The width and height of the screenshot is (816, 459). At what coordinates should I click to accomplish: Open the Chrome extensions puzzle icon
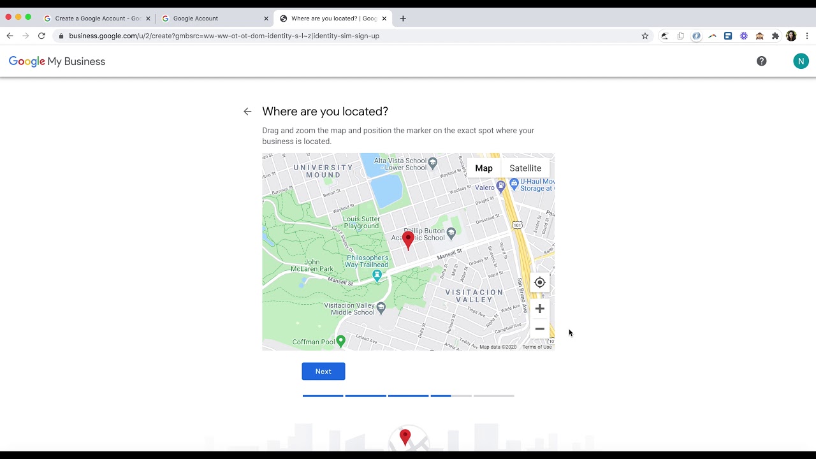[x=775, y=36]
